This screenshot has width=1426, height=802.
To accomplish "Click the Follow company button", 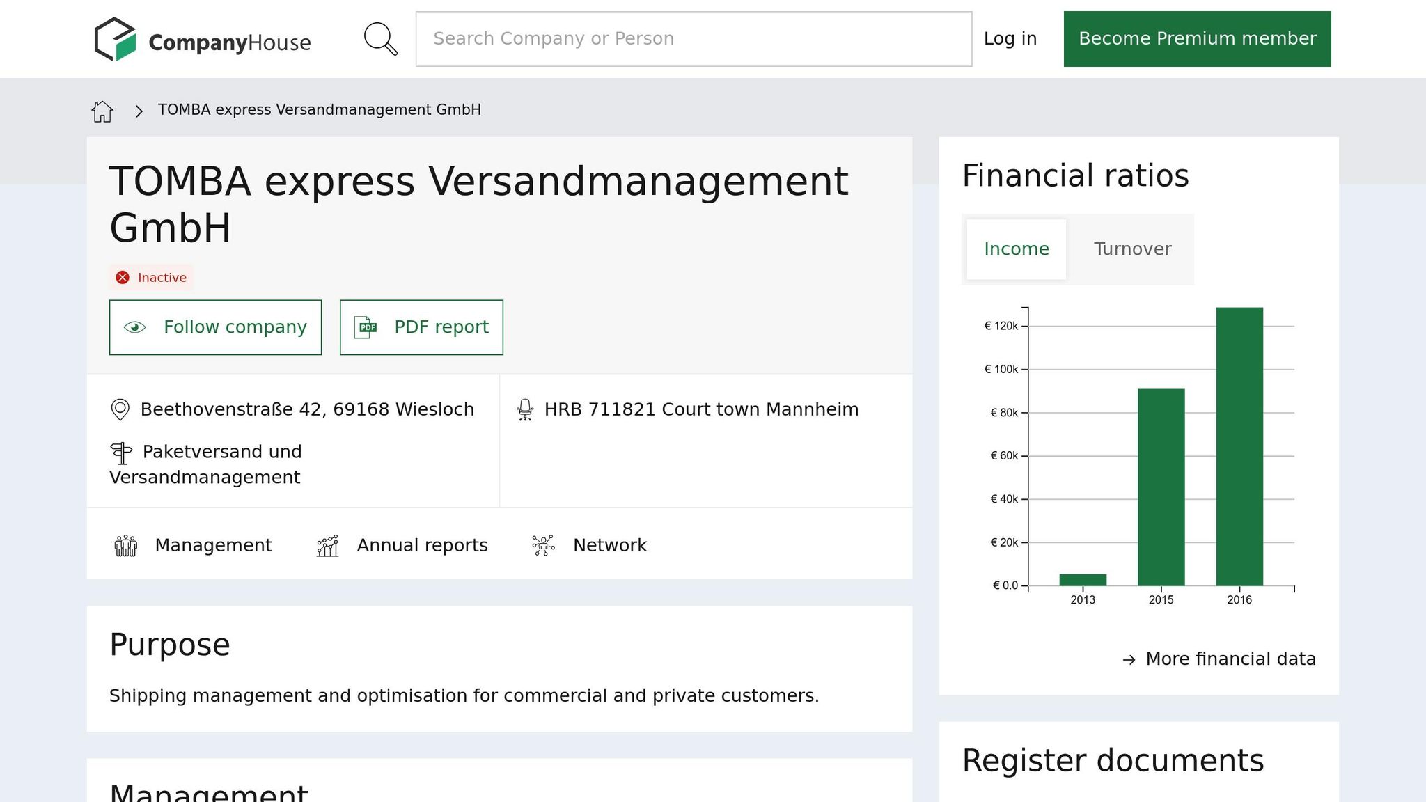I will (x=215, y=327).
